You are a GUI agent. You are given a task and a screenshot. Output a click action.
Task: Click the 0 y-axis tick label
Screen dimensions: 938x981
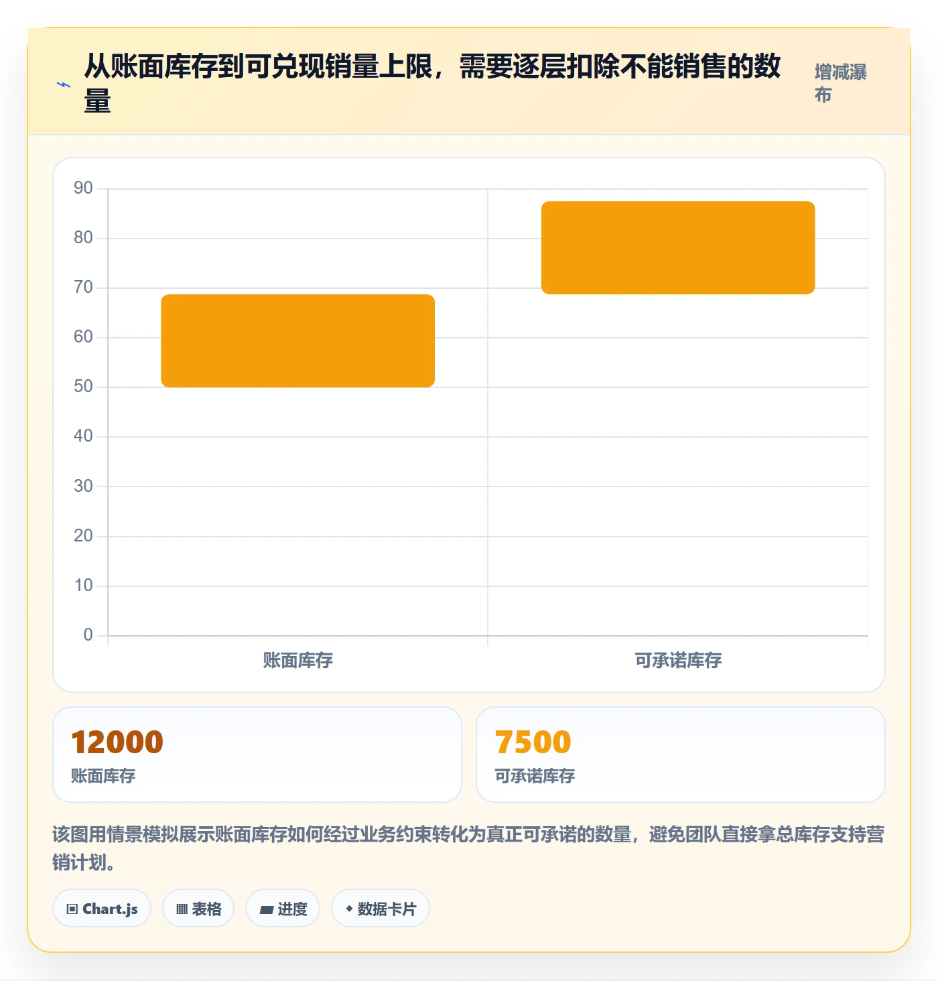88,635
